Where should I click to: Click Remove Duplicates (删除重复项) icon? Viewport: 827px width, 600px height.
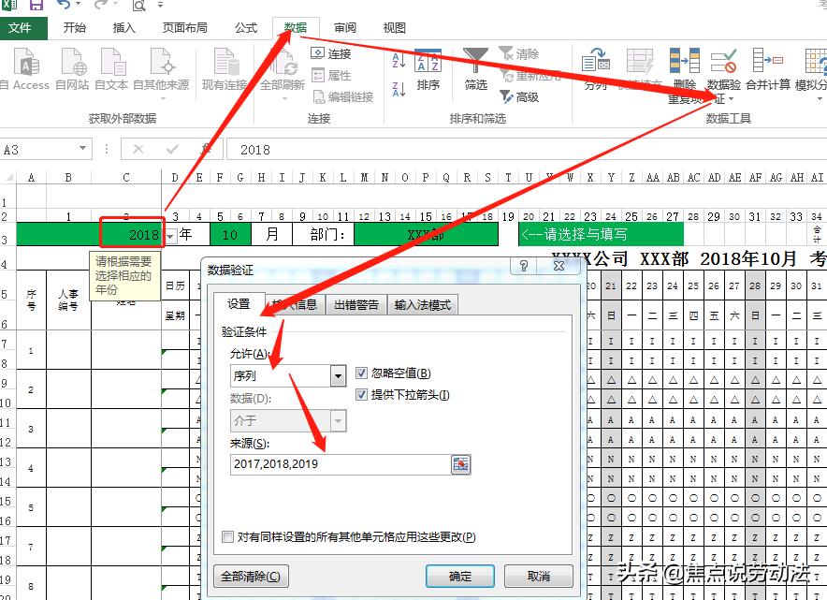coord(685,60)
